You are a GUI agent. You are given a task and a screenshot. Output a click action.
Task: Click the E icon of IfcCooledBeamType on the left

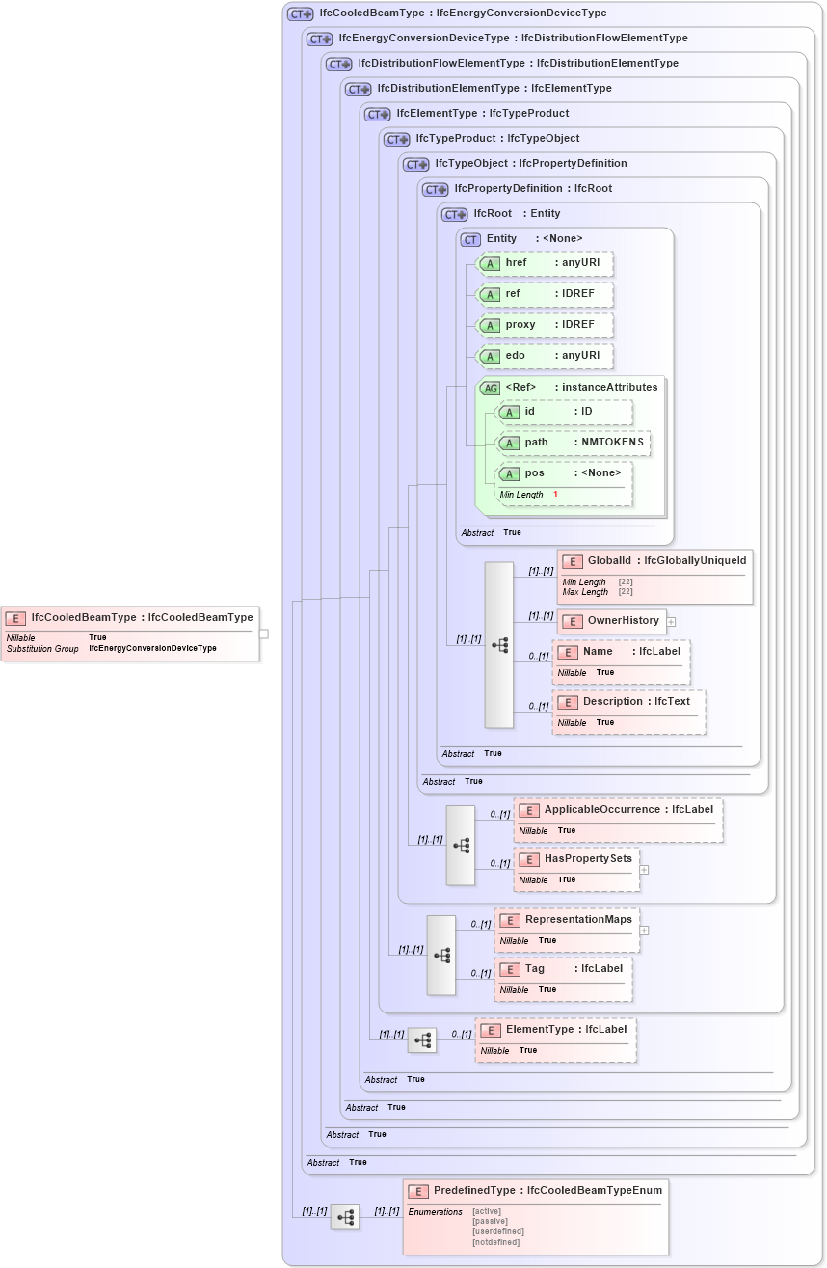point(14,617)
